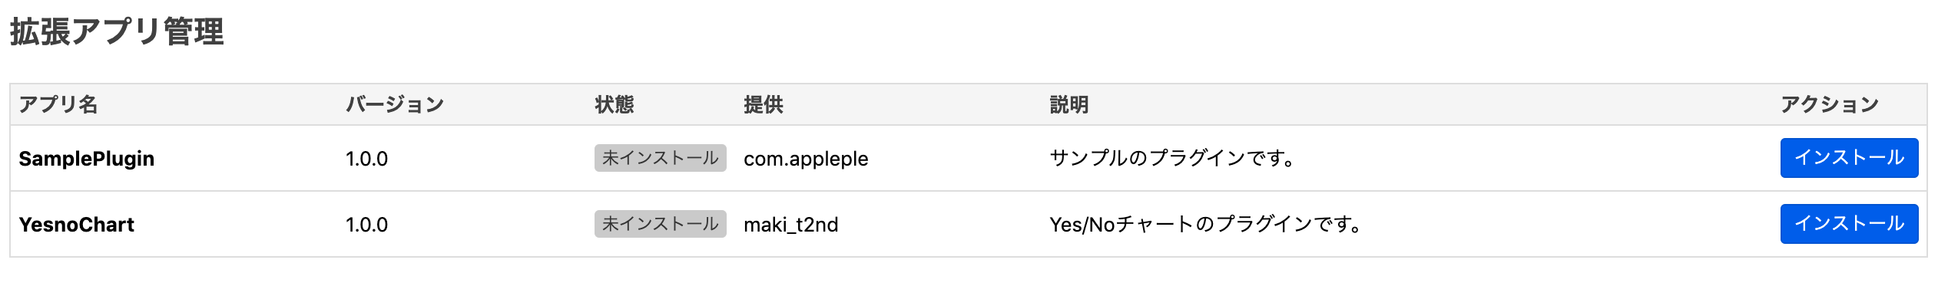This screenshot has height=296, width=1948.
Task: Click the YesnoChart app name
Action: pyautogui.click(x=77, y=225)
